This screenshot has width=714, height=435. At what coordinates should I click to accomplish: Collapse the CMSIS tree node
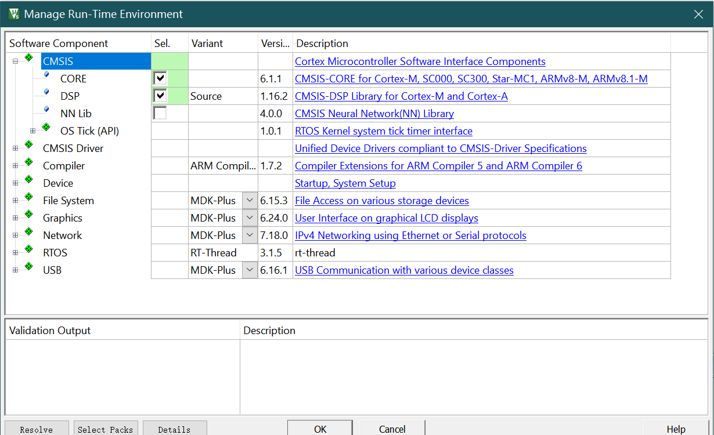coord(15,61)
